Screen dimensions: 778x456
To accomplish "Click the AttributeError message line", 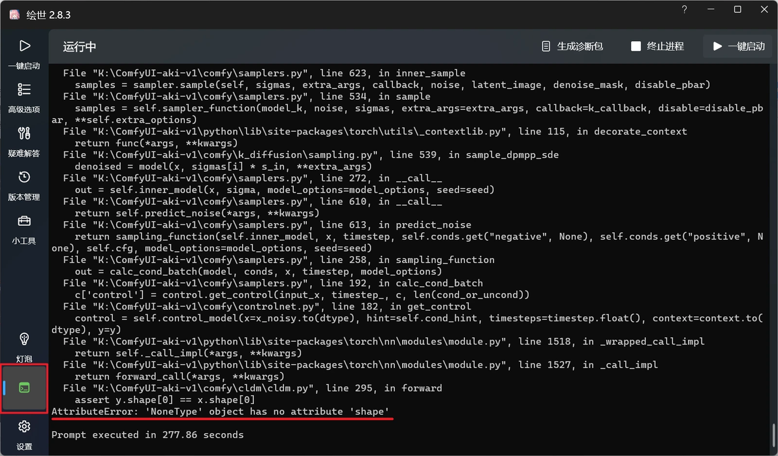I will (221, 412).
